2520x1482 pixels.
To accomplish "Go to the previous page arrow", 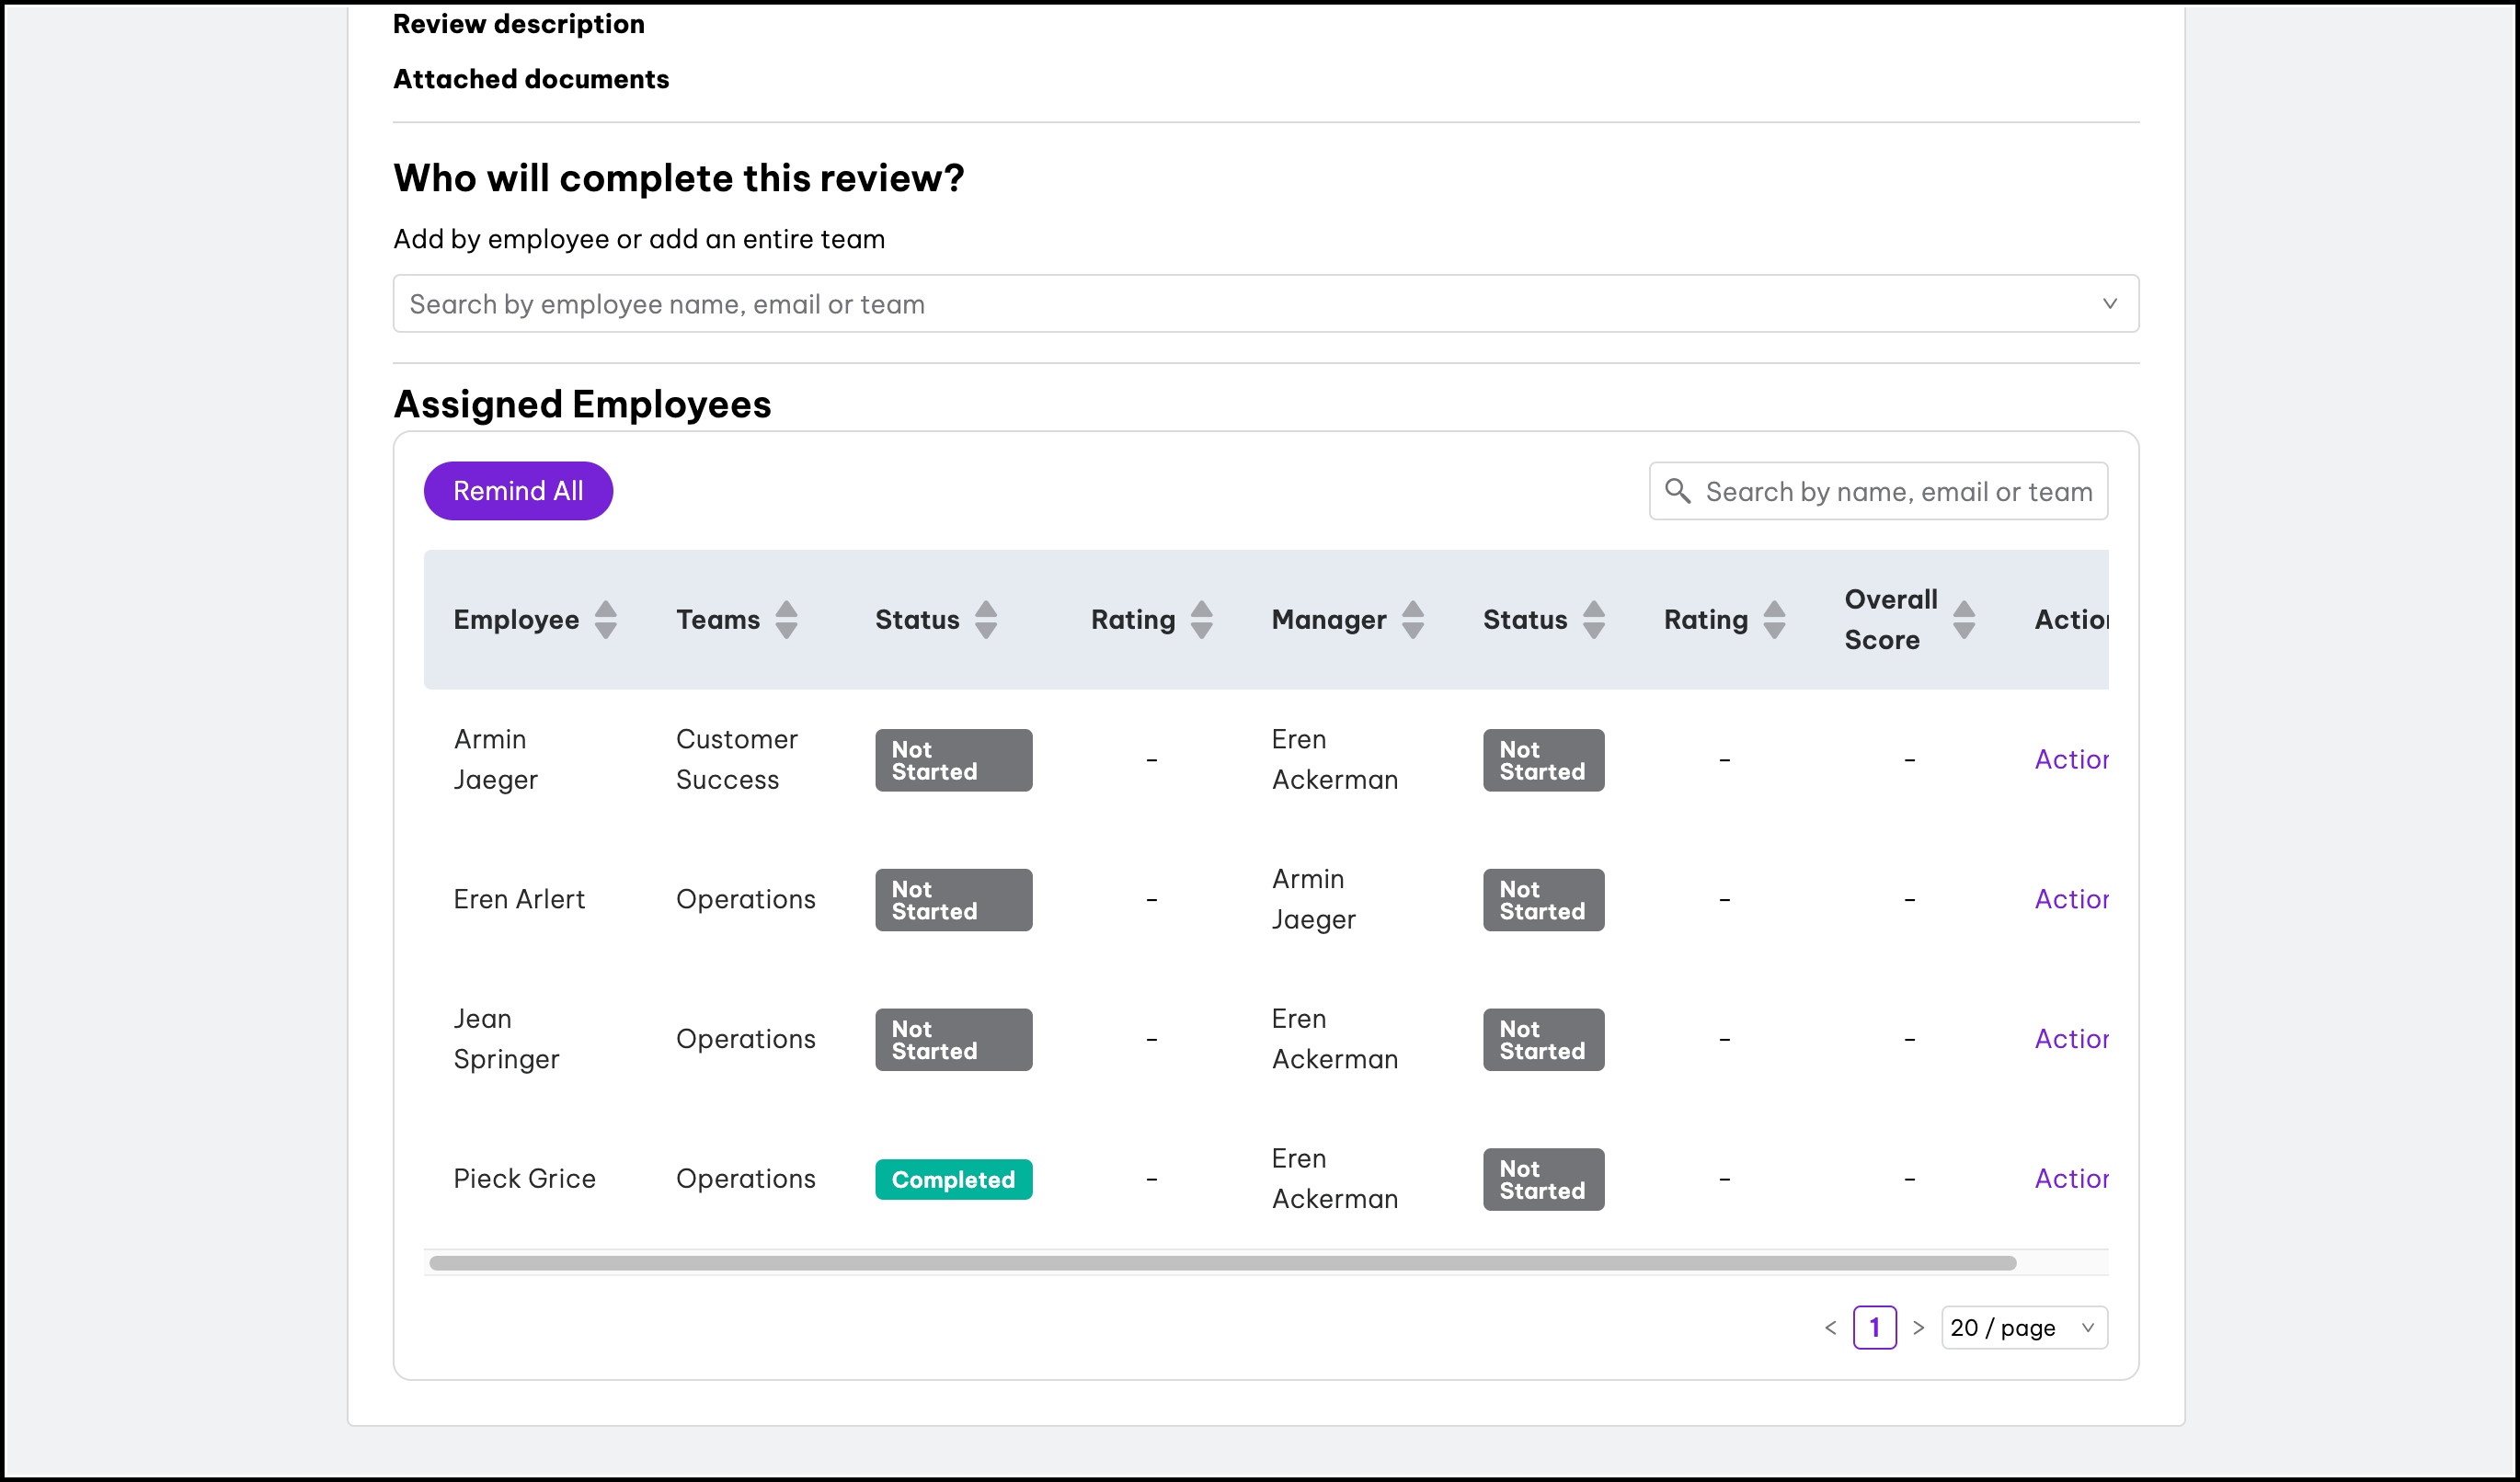I will tap(1830, 1328).
